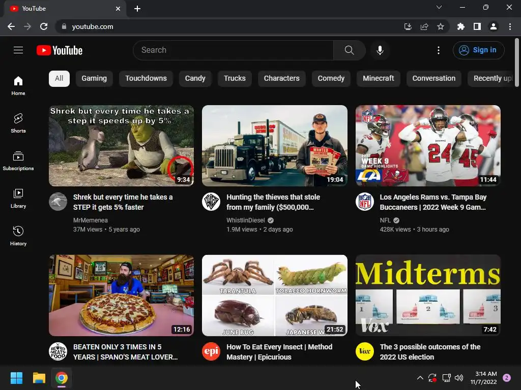Select the Touchdowns filter chip

point(146,78)
